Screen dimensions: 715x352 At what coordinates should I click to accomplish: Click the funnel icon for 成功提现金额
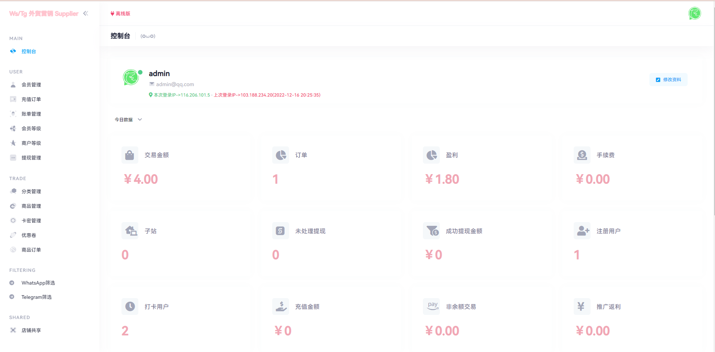[431, 231]
